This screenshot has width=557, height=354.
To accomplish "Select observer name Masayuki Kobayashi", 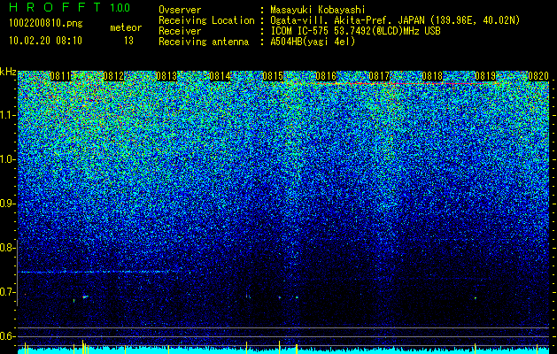I will pos(318,10).
